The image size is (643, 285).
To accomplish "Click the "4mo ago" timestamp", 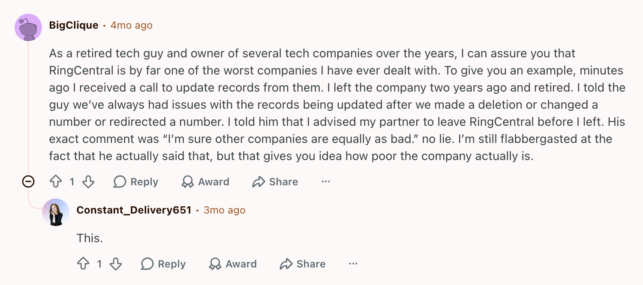I will tap(132, 25).
